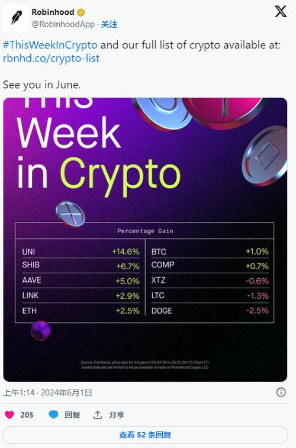
Task: Click the UNI +14.6% row in image
Action: [81, 252]
